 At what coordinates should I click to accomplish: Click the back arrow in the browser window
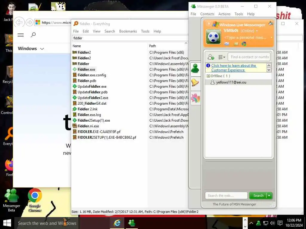(x=19, y=22)
